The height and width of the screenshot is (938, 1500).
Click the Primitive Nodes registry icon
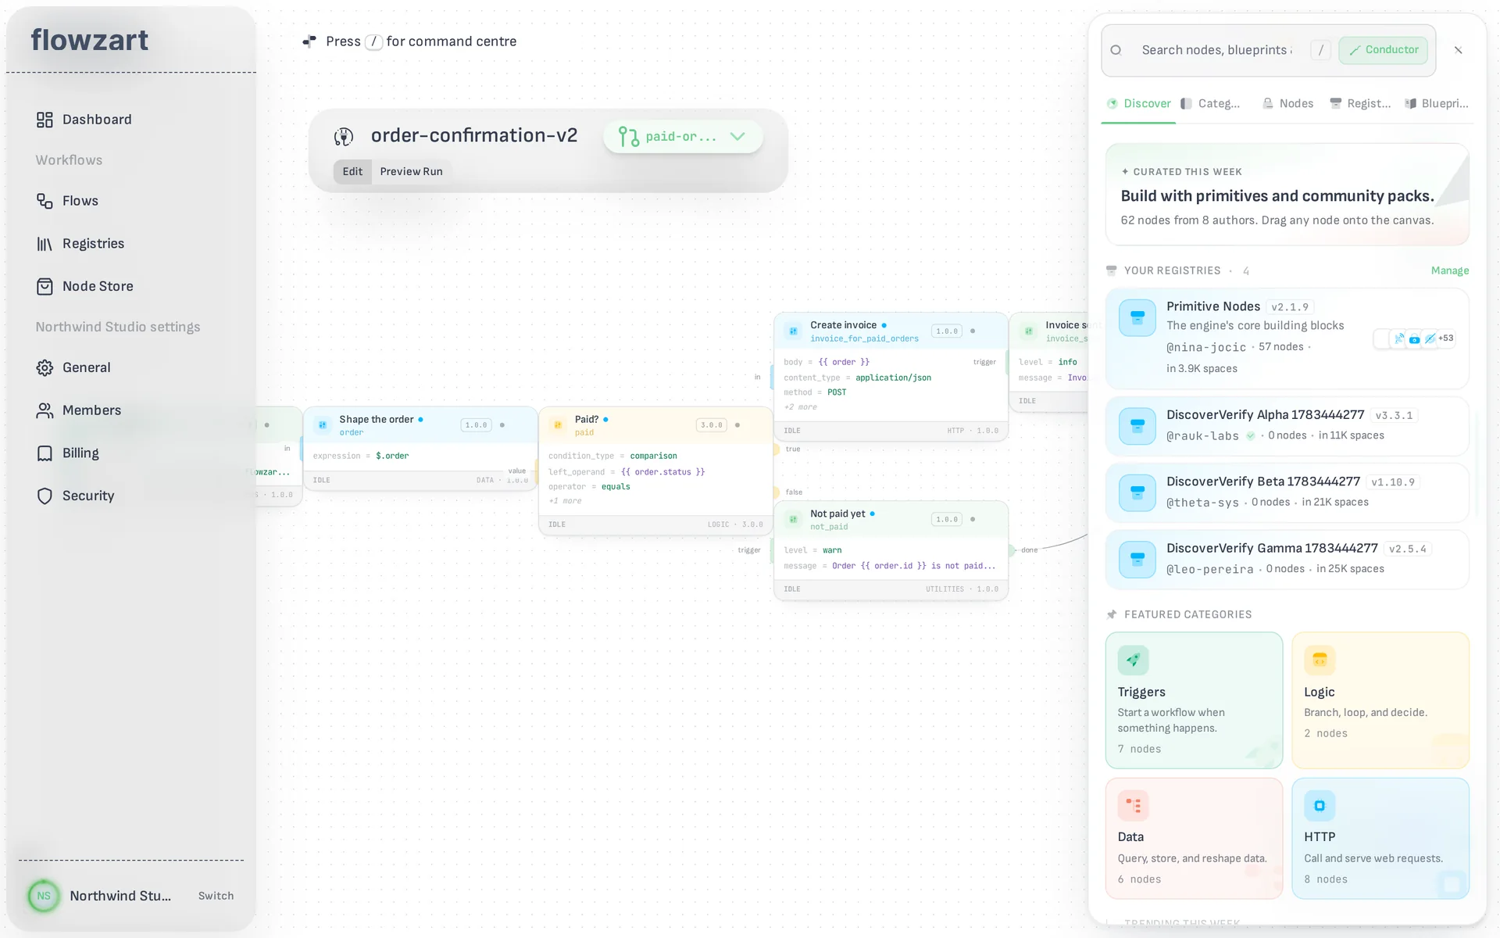point(1137,318)
